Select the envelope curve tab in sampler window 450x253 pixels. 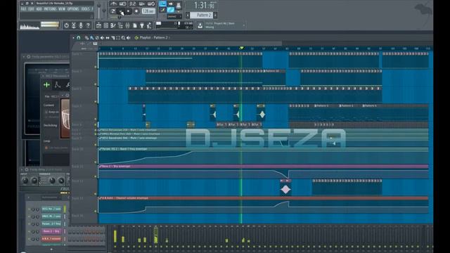(58, 85)
